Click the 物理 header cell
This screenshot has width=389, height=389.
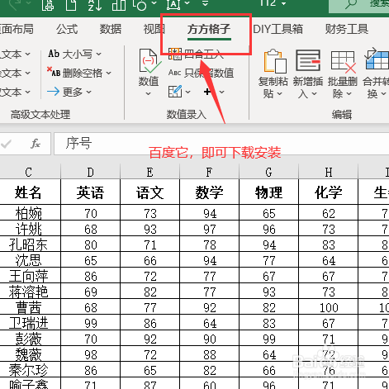268,192
